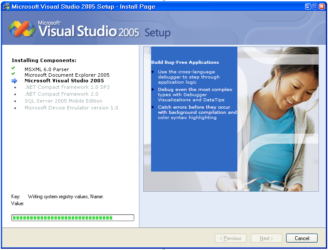Select 'MSXML 6.0 Parser' component text
Viewport: 328px width, 250px height.
tap(47, 69)
